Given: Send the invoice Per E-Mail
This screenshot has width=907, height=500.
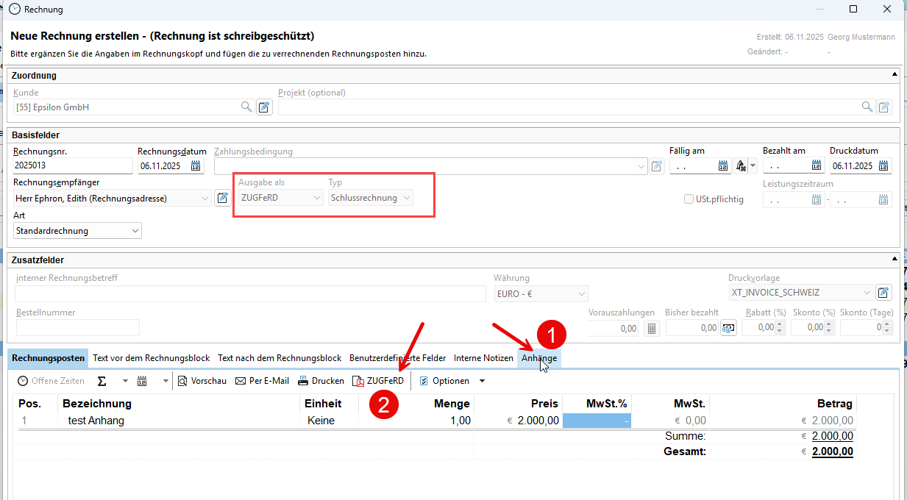Looking at the screenshot, I should point(262,381).
